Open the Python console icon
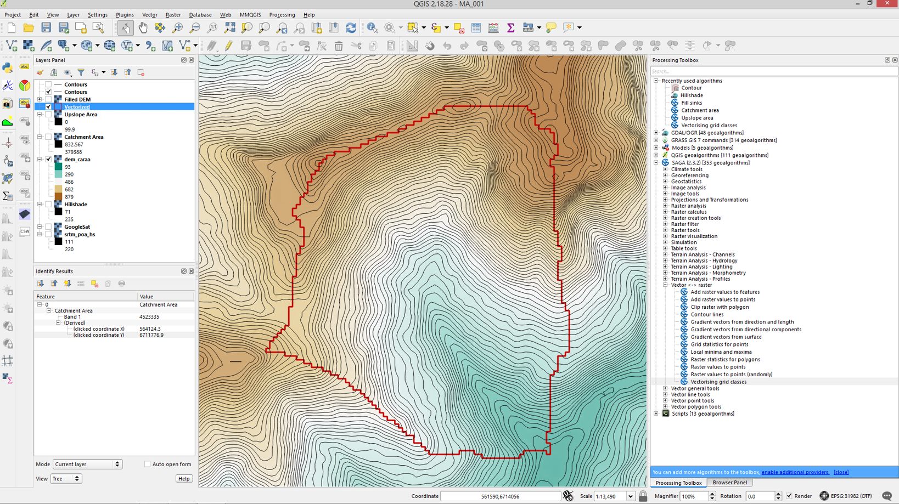 tap(8, 67)
